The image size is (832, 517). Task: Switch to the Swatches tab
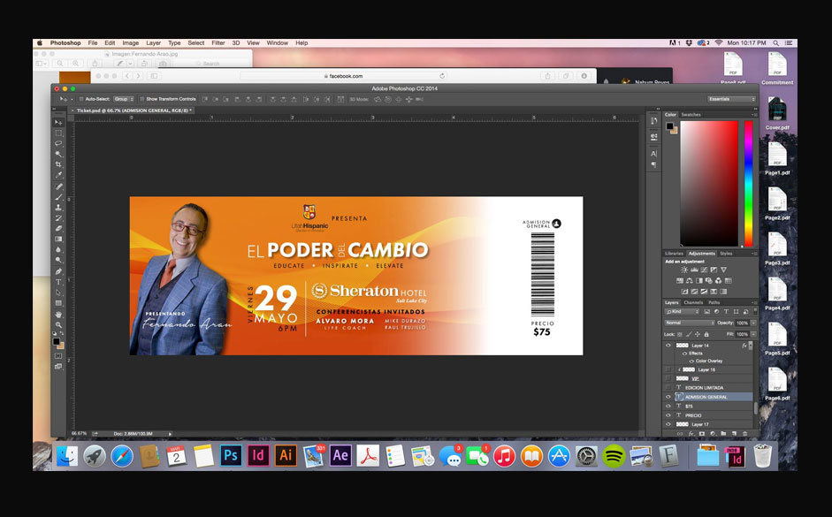(x=691, y=114)
